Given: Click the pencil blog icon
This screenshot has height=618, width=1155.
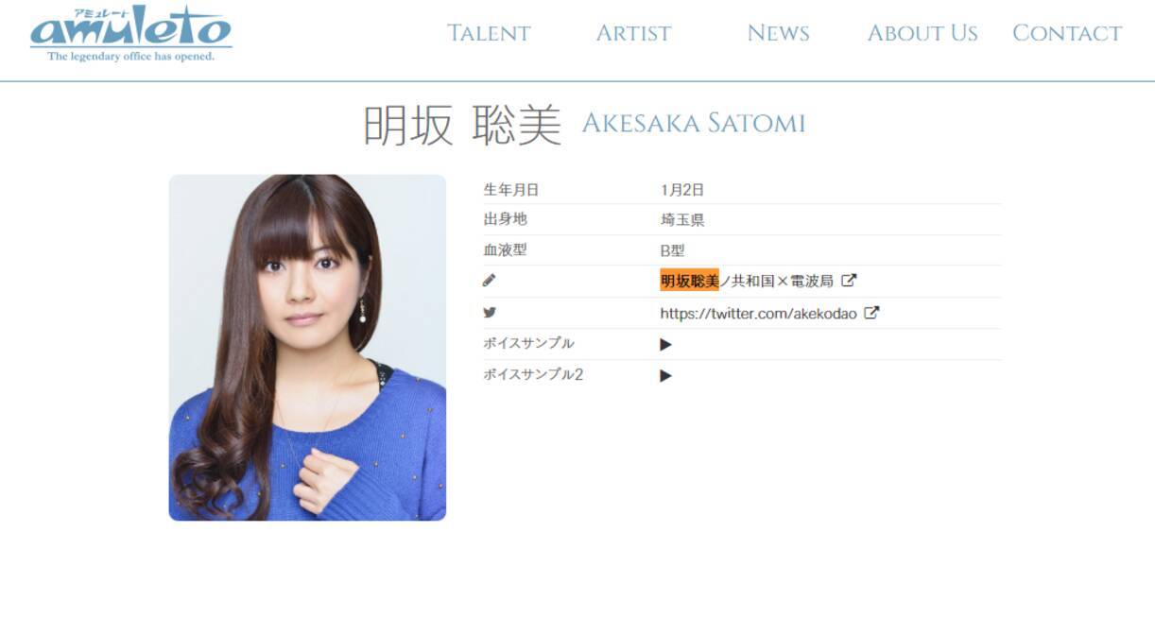Looking at the screenshot, I should pyautogui.click(x=489, y=281).
